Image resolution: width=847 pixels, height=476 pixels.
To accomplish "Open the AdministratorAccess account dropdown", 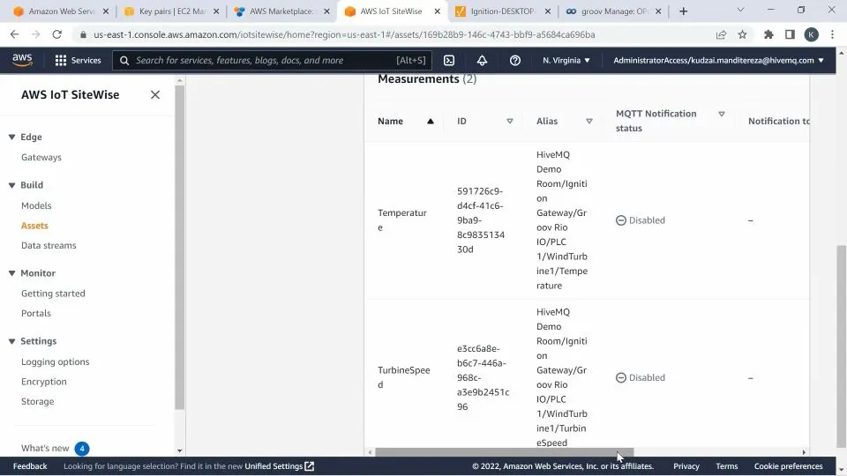I will pyautogui.click(x=718, y=61).
